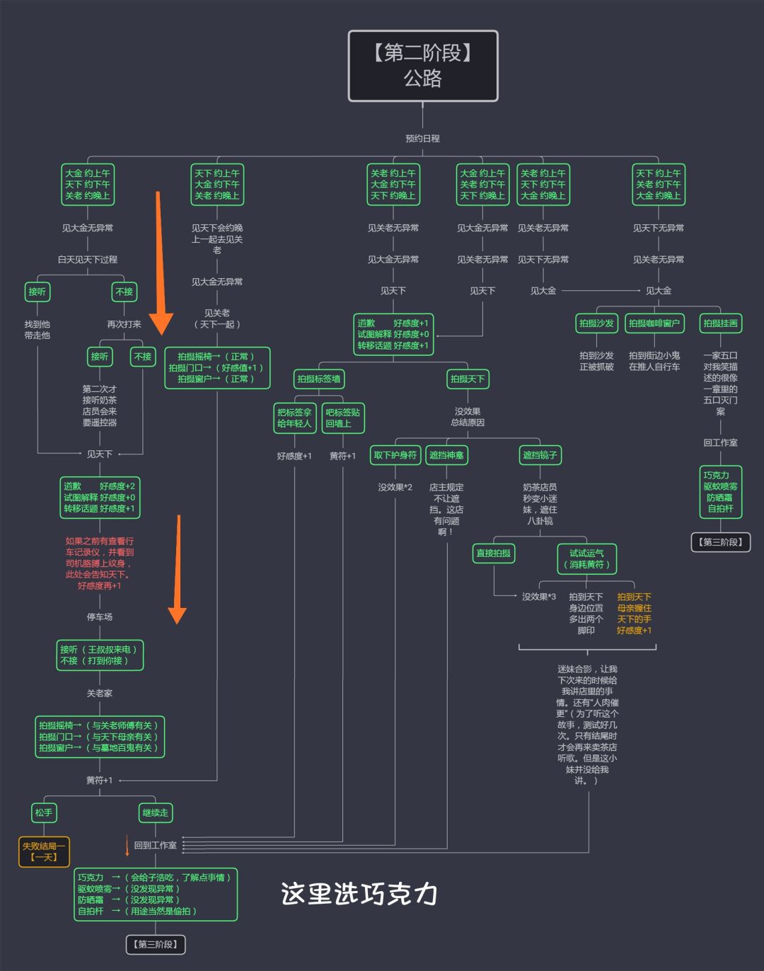
Task: Select the 遮挡神龛 option
Action: coord(446,455)
